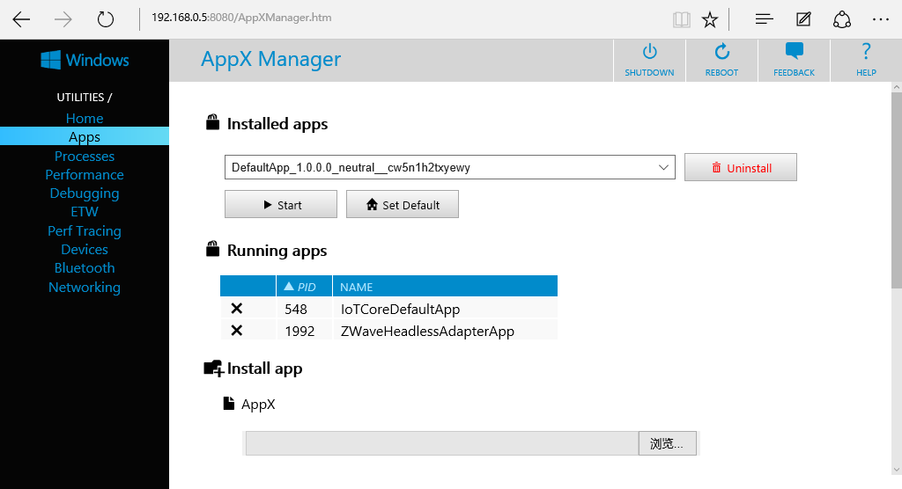Image resolution: width=902 pixels, height=489 pixels.
Task: Open the Help page
Action: [x=866, y=61]
